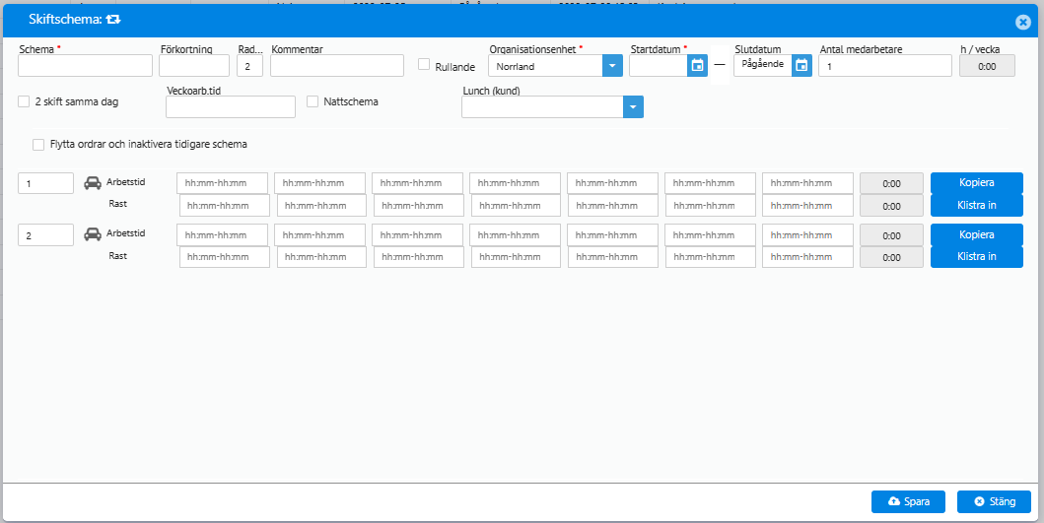Click first Rast time field in row 1
1044x523 pixels.
coord(225,206)
